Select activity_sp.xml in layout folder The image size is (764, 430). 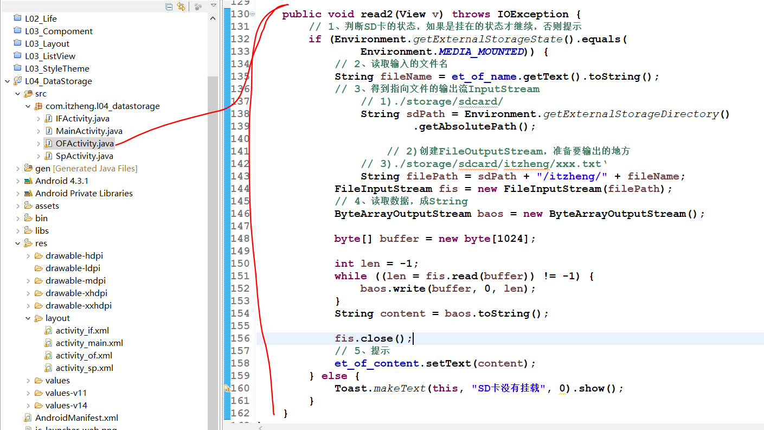point(85,368)
